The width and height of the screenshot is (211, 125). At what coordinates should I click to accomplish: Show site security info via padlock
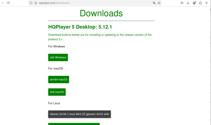(x=35, y=3)
